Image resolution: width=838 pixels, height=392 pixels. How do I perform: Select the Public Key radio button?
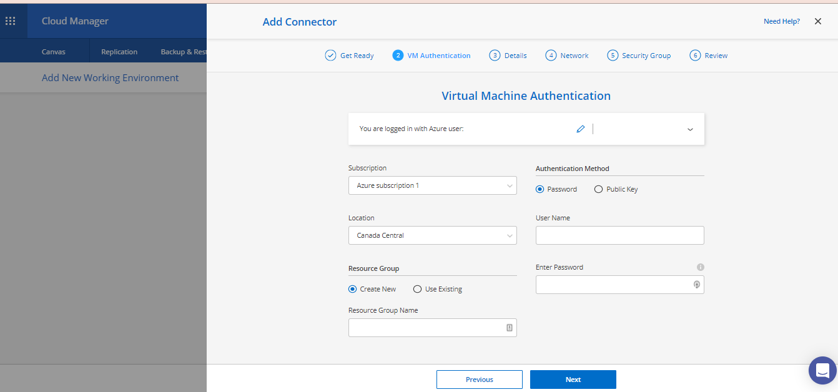pos(598,189)
